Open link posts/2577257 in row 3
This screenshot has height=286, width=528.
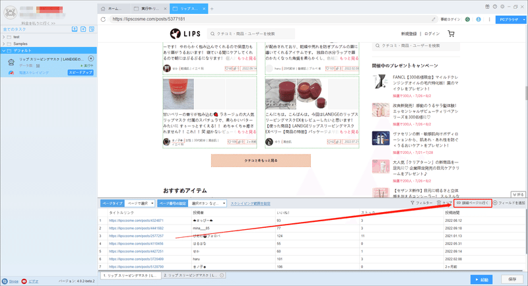[136, 236]
